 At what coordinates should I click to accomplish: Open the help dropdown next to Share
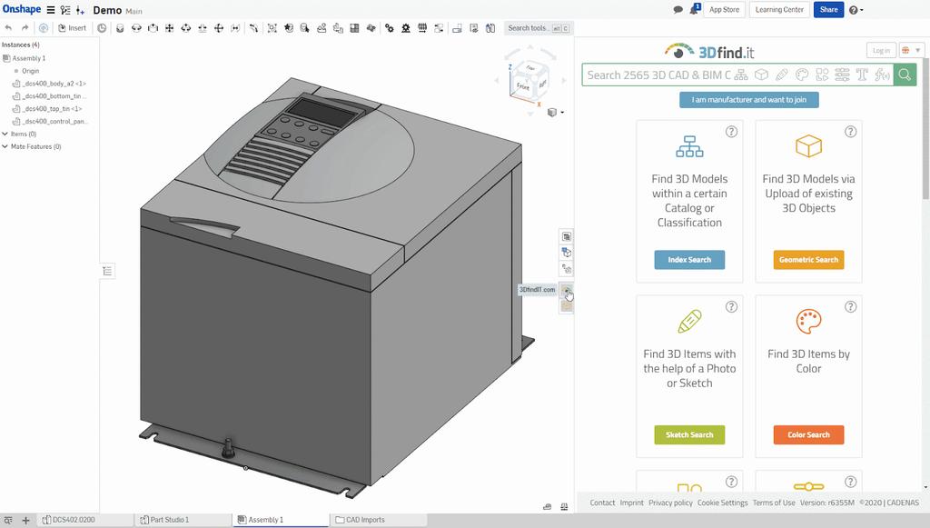855,9
